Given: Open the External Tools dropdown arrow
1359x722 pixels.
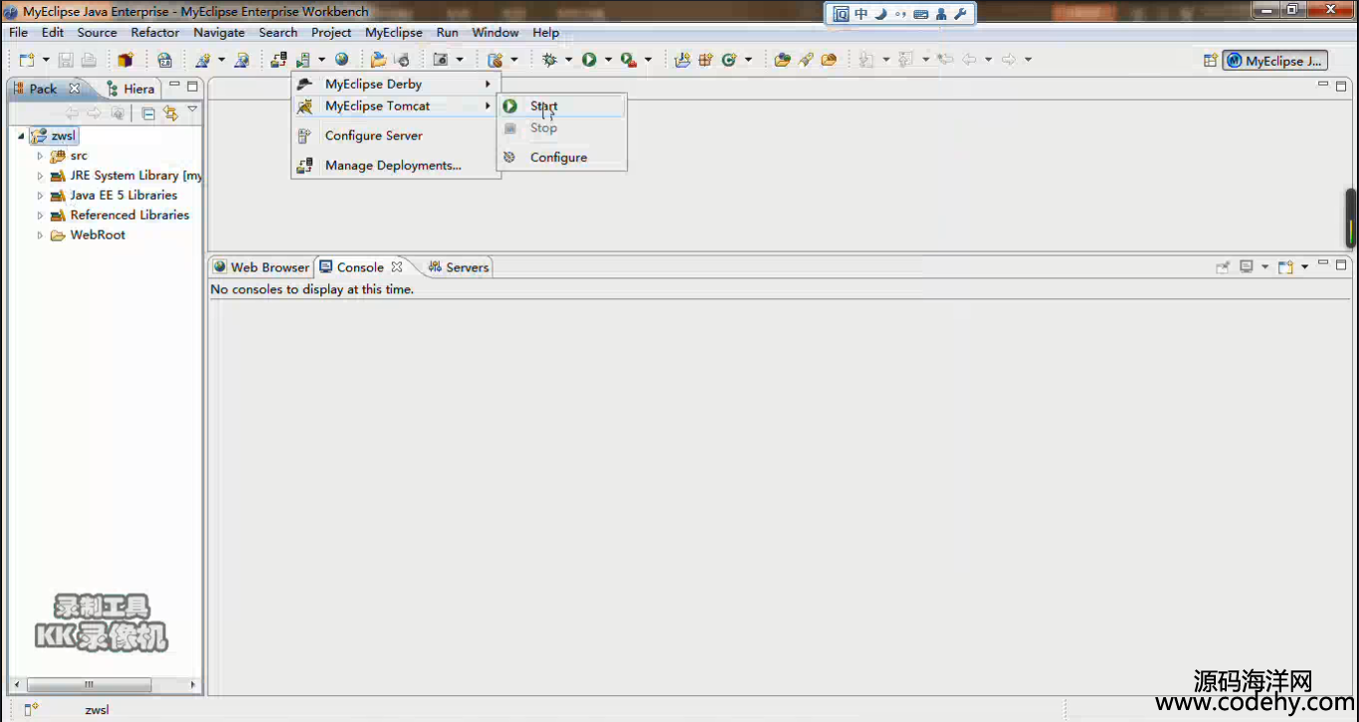Looking at the screenshot, I should pyautogui.click(x=648, y=60).
